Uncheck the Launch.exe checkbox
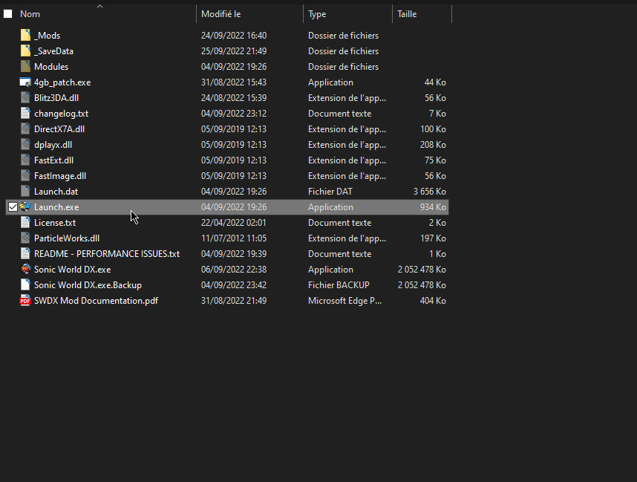This screenshot has width=637, height=482. coord(13,206)
